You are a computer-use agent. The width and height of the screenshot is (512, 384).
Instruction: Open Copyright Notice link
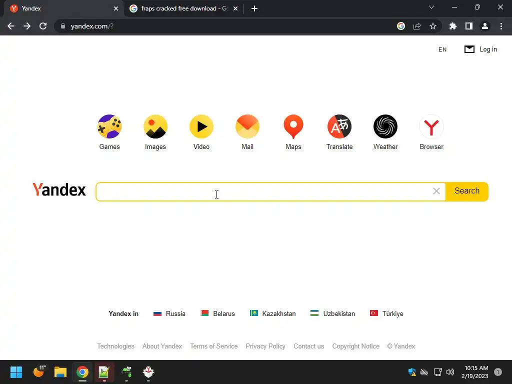point(356,346)
